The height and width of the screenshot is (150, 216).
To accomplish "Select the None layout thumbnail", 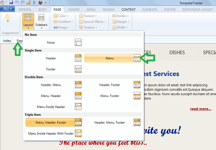I will point(78,43).
